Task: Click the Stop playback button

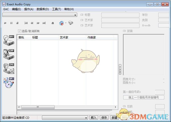Action: pos(17,23)
